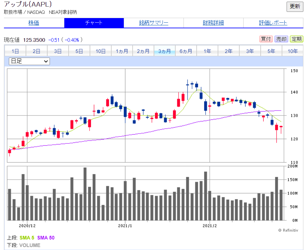Click the percent change -0.40%
This screenshot has width=304, height=250.
[x=72, y=40]
